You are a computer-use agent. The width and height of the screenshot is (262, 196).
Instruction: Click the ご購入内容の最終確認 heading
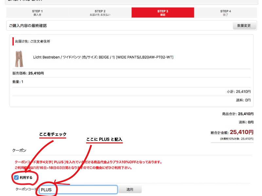pyautogui.click(x=28, y=26)
